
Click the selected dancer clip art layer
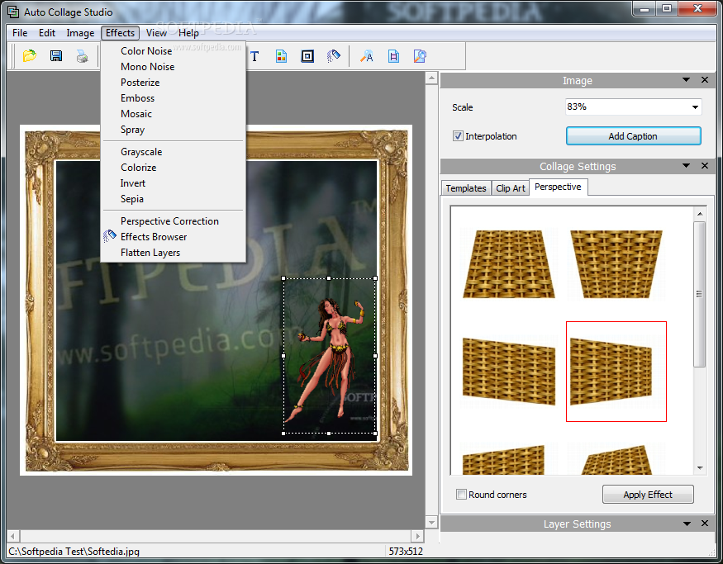(x=329, y=355)
